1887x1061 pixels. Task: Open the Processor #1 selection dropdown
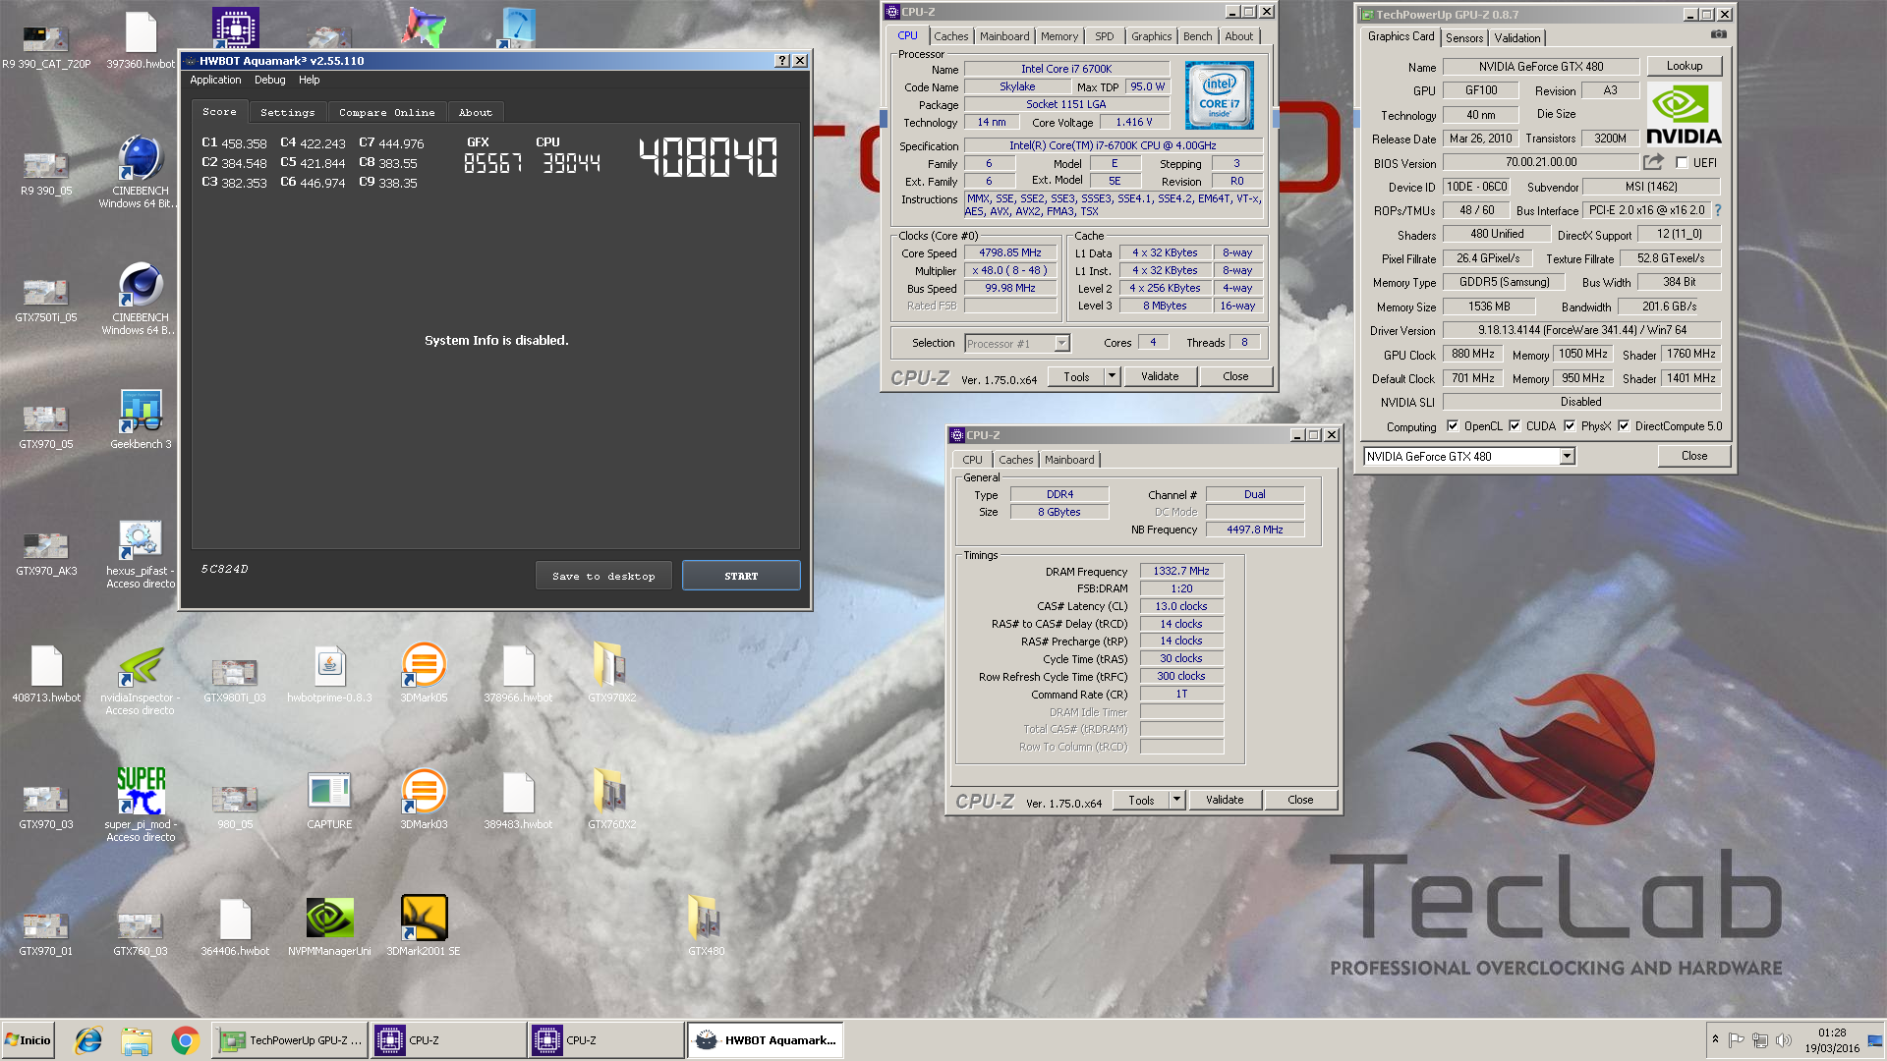pyautogui.click(x=1061, y=344)
